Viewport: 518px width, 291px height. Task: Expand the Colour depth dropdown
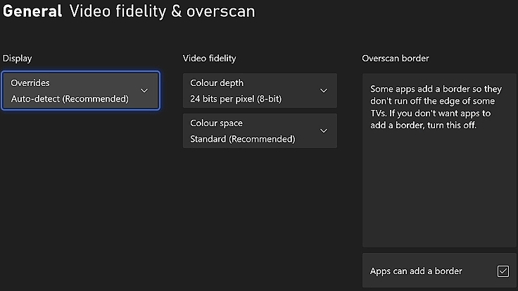tap(260, 91)
